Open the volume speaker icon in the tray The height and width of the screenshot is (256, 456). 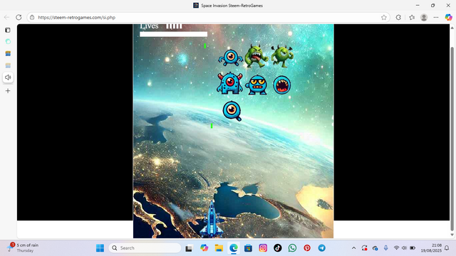(404, 248)
